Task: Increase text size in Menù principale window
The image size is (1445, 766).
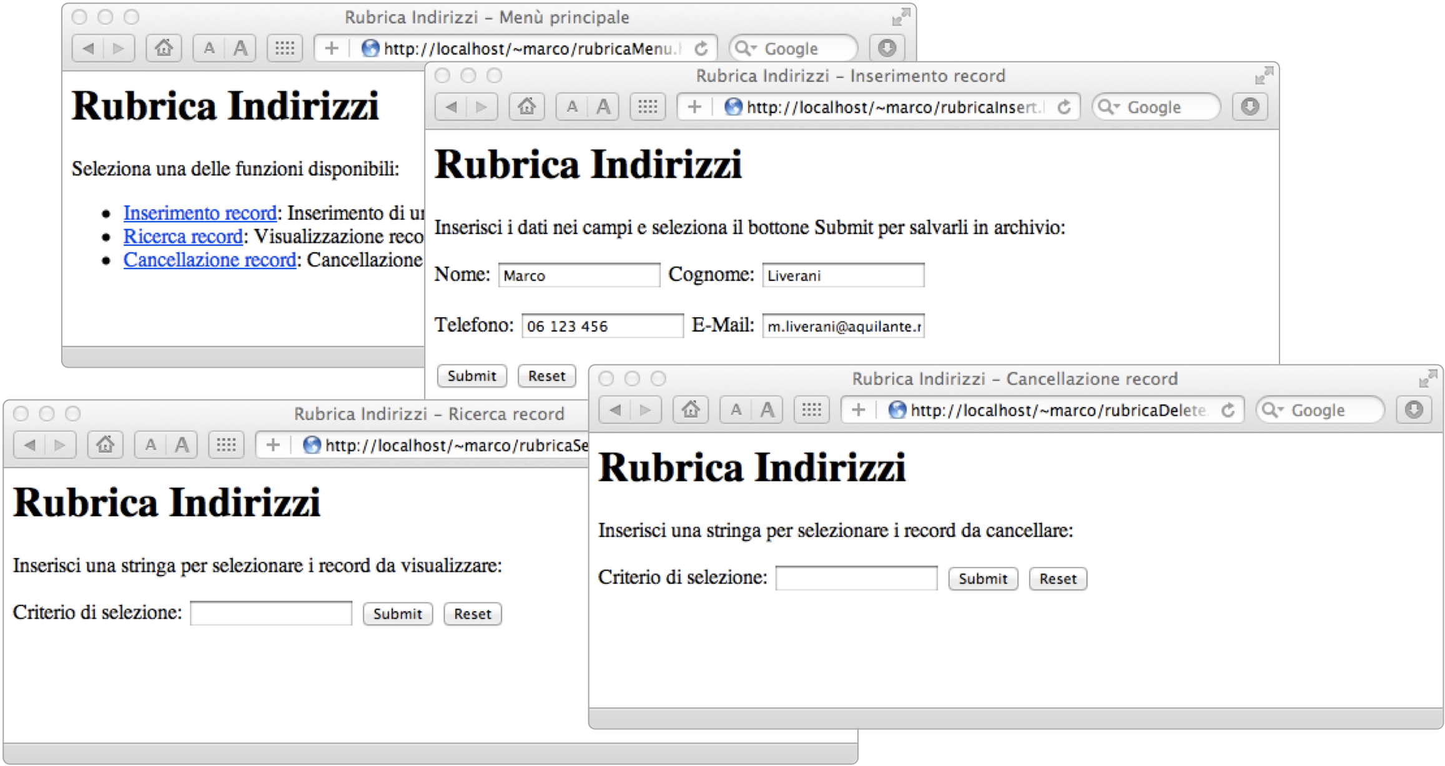Action: (240, 48)
